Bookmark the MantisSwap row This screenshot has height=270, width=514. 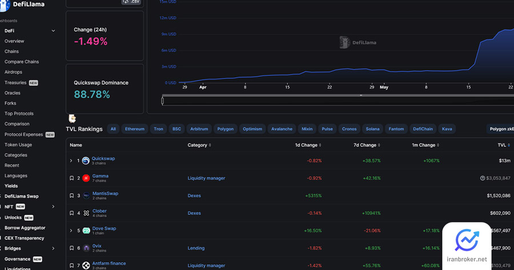pyautogui.click(x=71, y=196)
